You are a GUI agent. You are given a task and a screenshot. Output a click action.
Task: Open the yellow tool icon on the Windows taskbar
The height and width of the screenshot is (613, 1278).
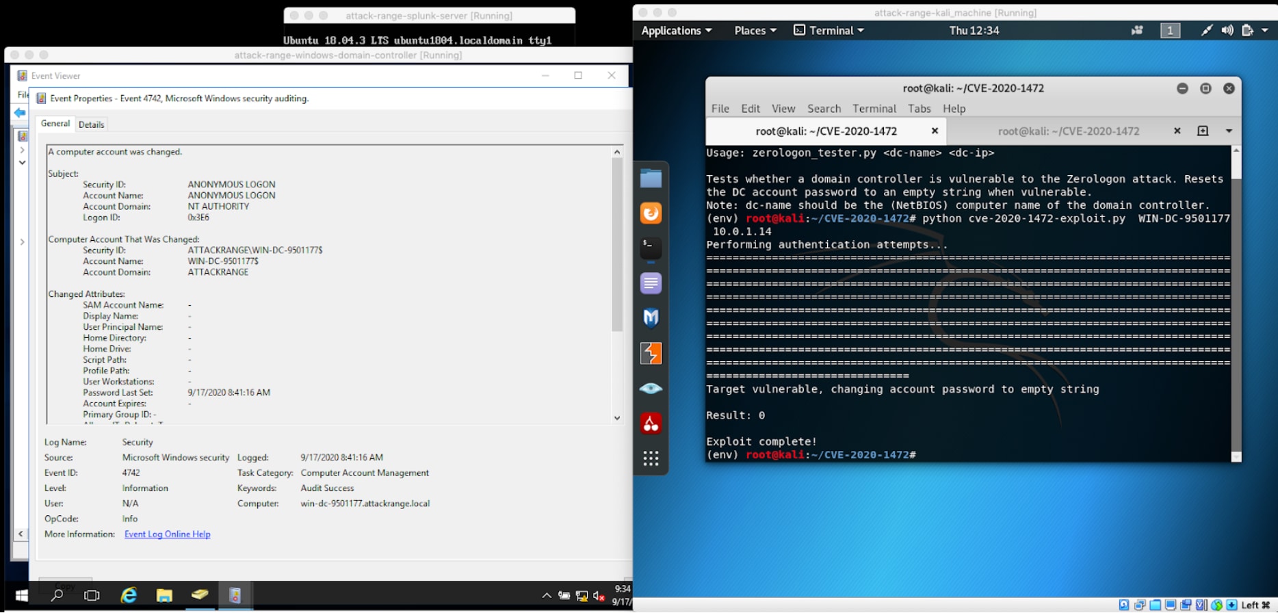(x=200, y=595)
